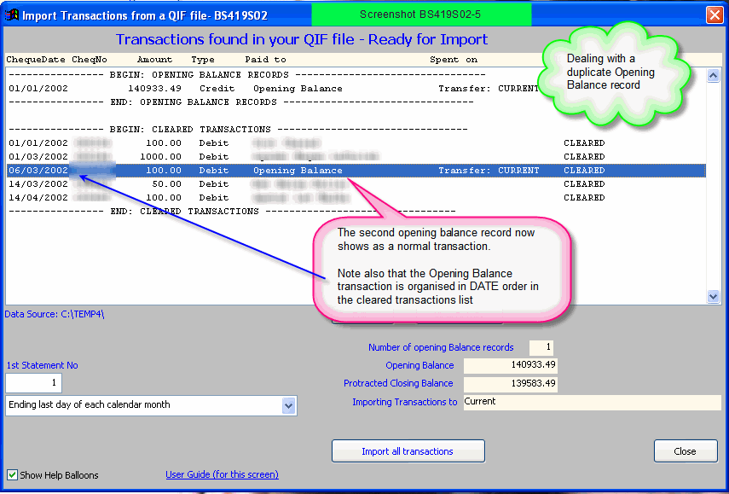The height and width of the screenshot is (494, 729).
Task: Click Number of opening Balance records field
Action: coord(541,347)
